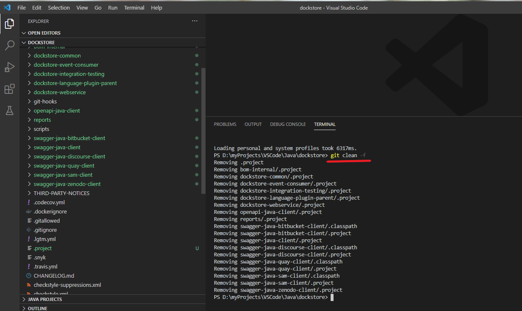Open the Search view icon
Image resolution: width=522 pixels, height=311 pixels.
(10, 45)
